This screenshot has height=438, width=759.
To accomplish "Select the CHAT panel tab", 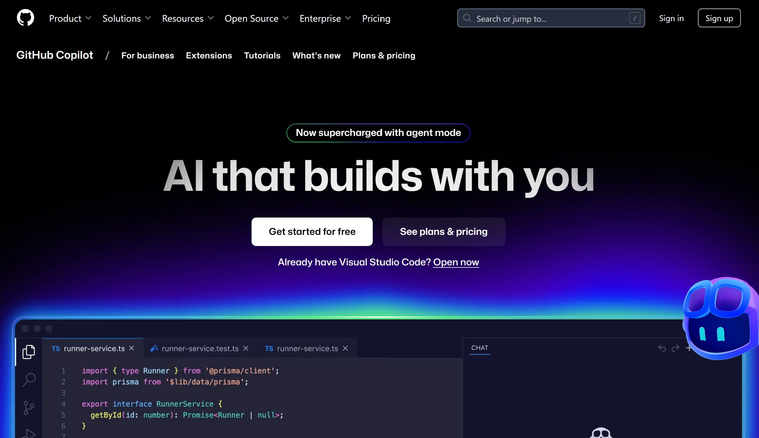I will click(480, 348).
